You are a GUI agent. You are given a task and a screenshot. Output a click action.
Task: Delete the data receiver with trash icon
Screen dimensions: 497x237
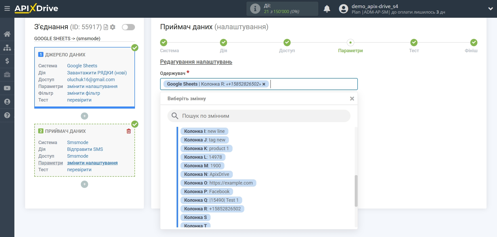pyautogui.click(x=129, y=131)
